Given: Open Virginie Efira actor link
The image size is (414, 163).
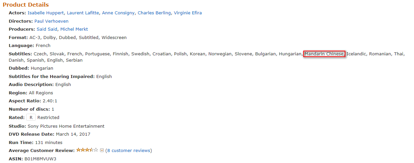Looking at the screenshot, I should 188,13.
